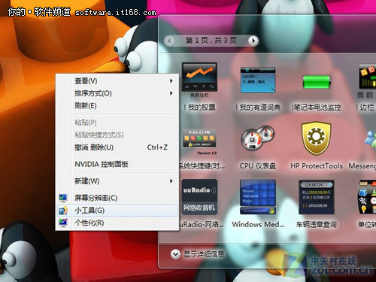The height and width of the screenshot is (282, 376).
Task: Click the !笔记本电池监控 gadget label
Action: (317, 108)
